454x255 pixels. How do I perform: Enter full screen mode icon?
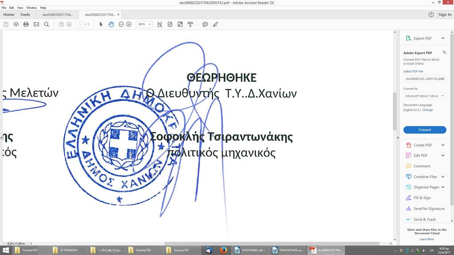(x=180, y=24)
